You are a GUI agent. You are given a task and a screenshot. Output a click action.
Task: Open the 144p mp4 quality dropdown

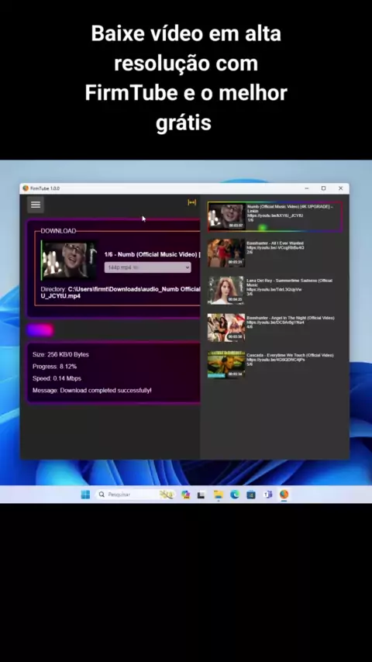(x=147, y=267)
